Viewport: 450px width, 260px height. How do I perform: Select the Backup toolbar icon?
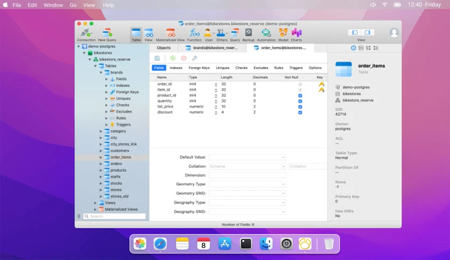[x=248, y=35]
